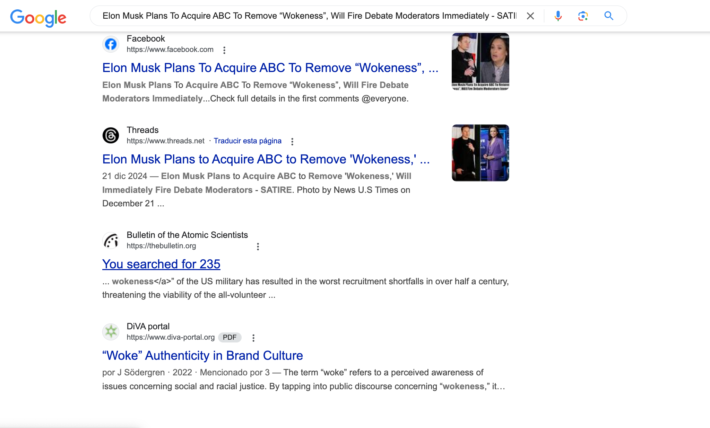Screen dimensions: 710x428
Task: Open "Woke" Authenticity in Brand Culture link
Action: coord(202,356)
